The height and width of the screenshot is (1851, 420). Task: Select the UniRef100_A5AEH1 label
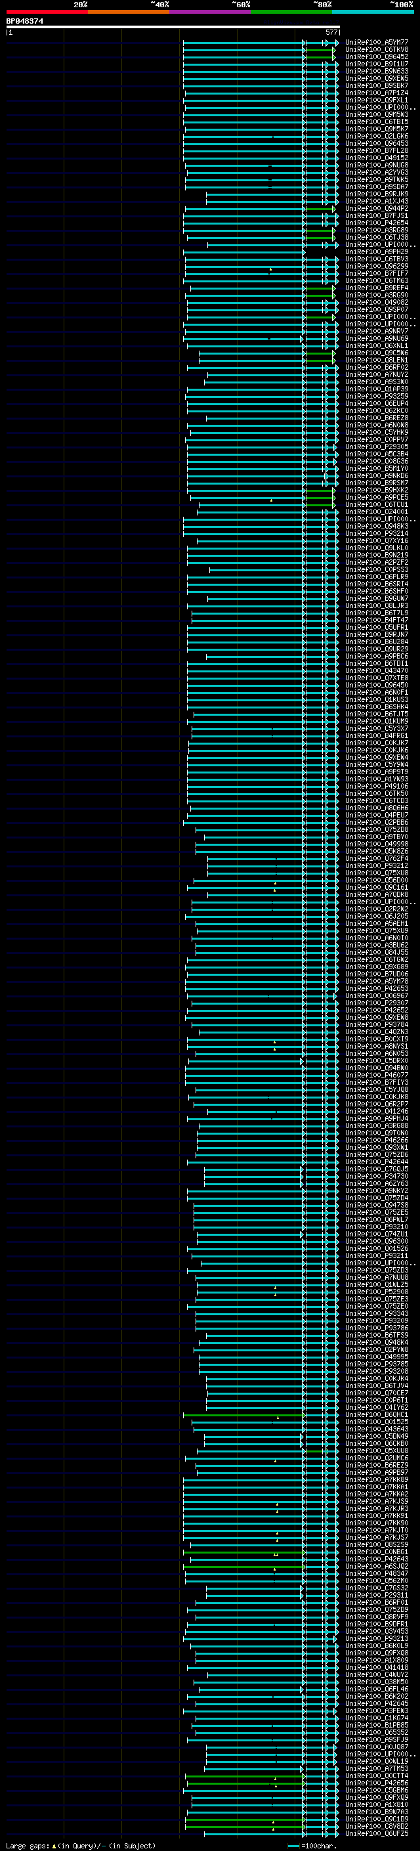click(x=377, y=924)
